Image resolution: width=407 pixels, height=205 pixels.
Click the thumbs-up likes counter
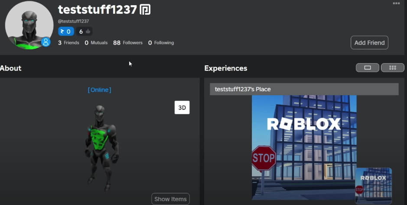(84, 32)
